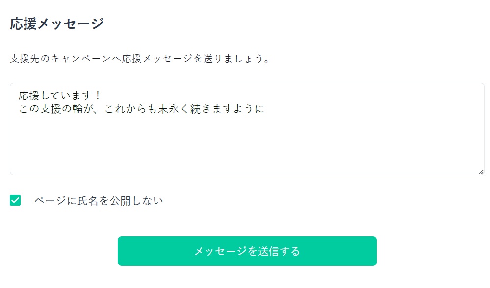Place cursor after 続きますように in the message

point(265,109)
